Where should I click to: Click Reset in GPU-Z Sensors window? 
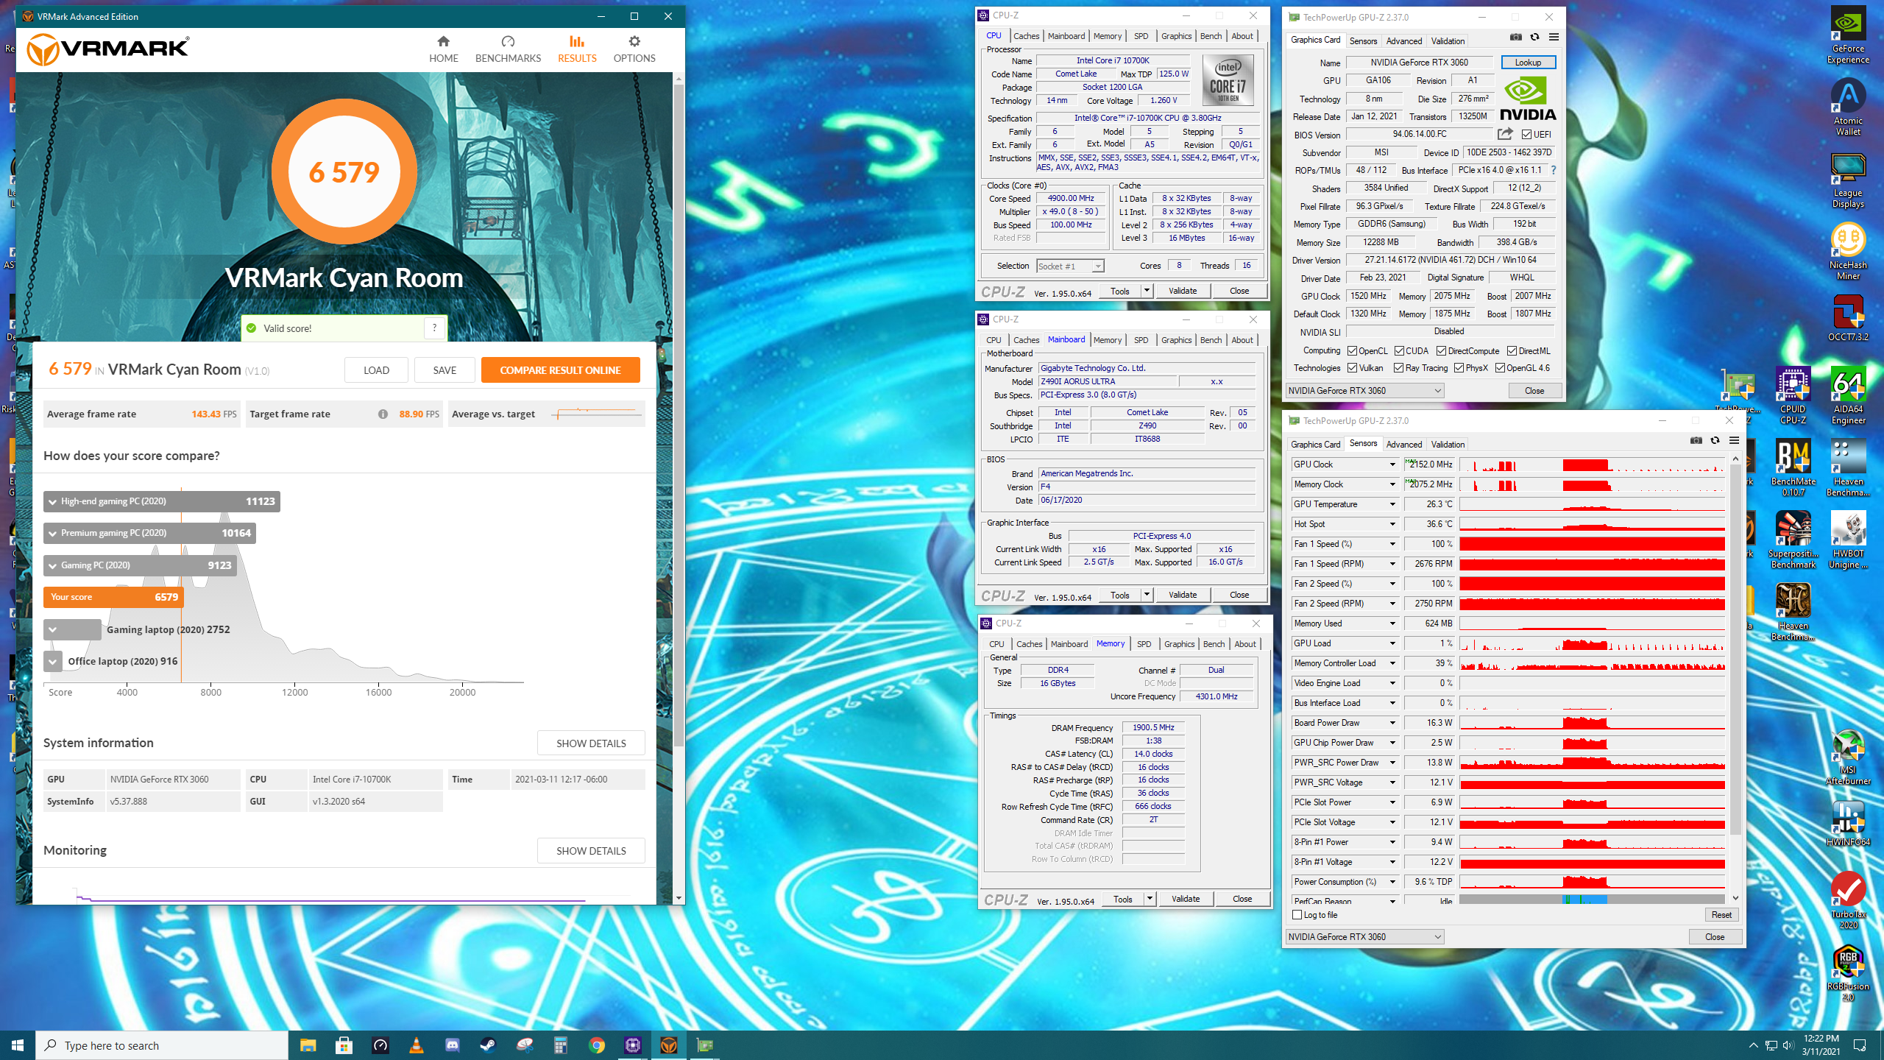[1721, 915]
